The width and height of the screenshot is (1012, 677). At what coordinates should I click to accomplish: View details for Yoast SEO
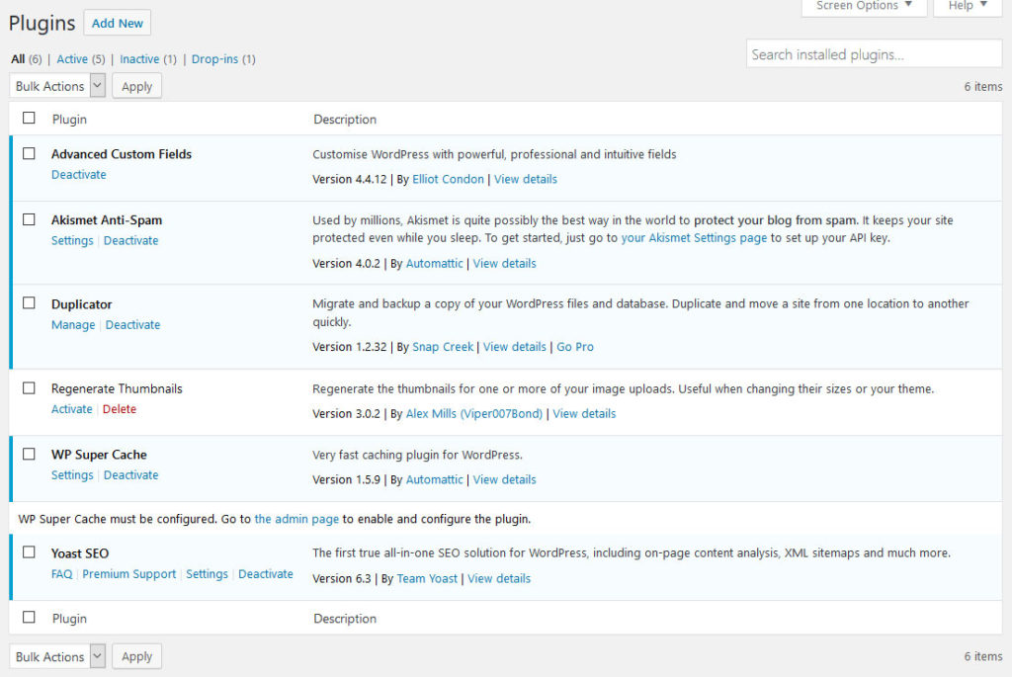(499, 578)
